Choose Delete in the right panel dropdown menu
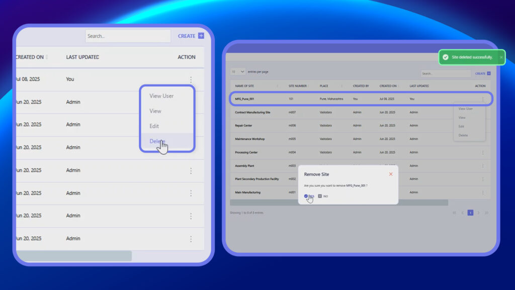Image resolution: width=515 pixels, height=290 pixels. tap(463, 135)
